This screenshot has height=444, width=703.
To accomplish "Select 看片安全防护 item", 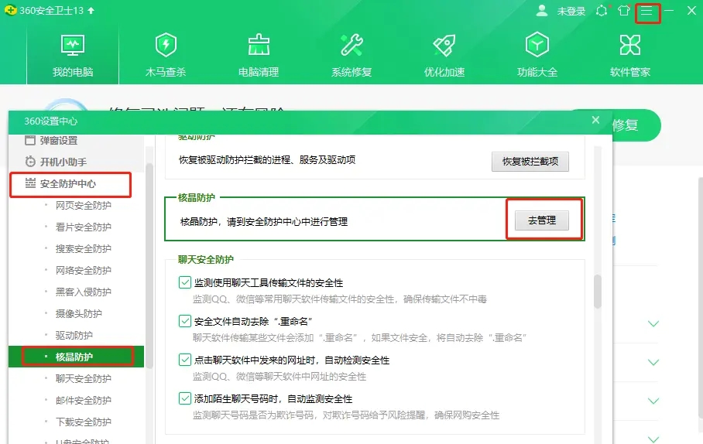I will coord(84,227).
